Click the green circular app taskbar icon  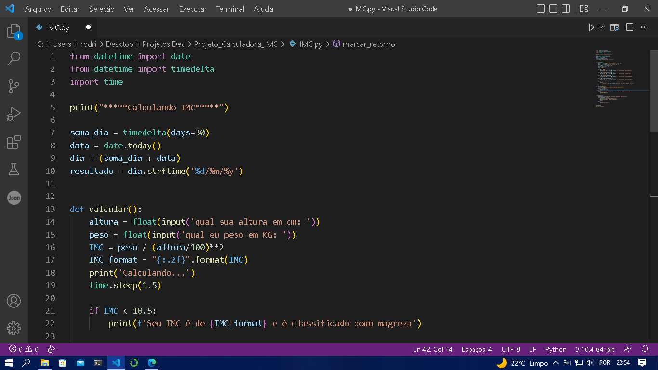click(x=134, y=363)
